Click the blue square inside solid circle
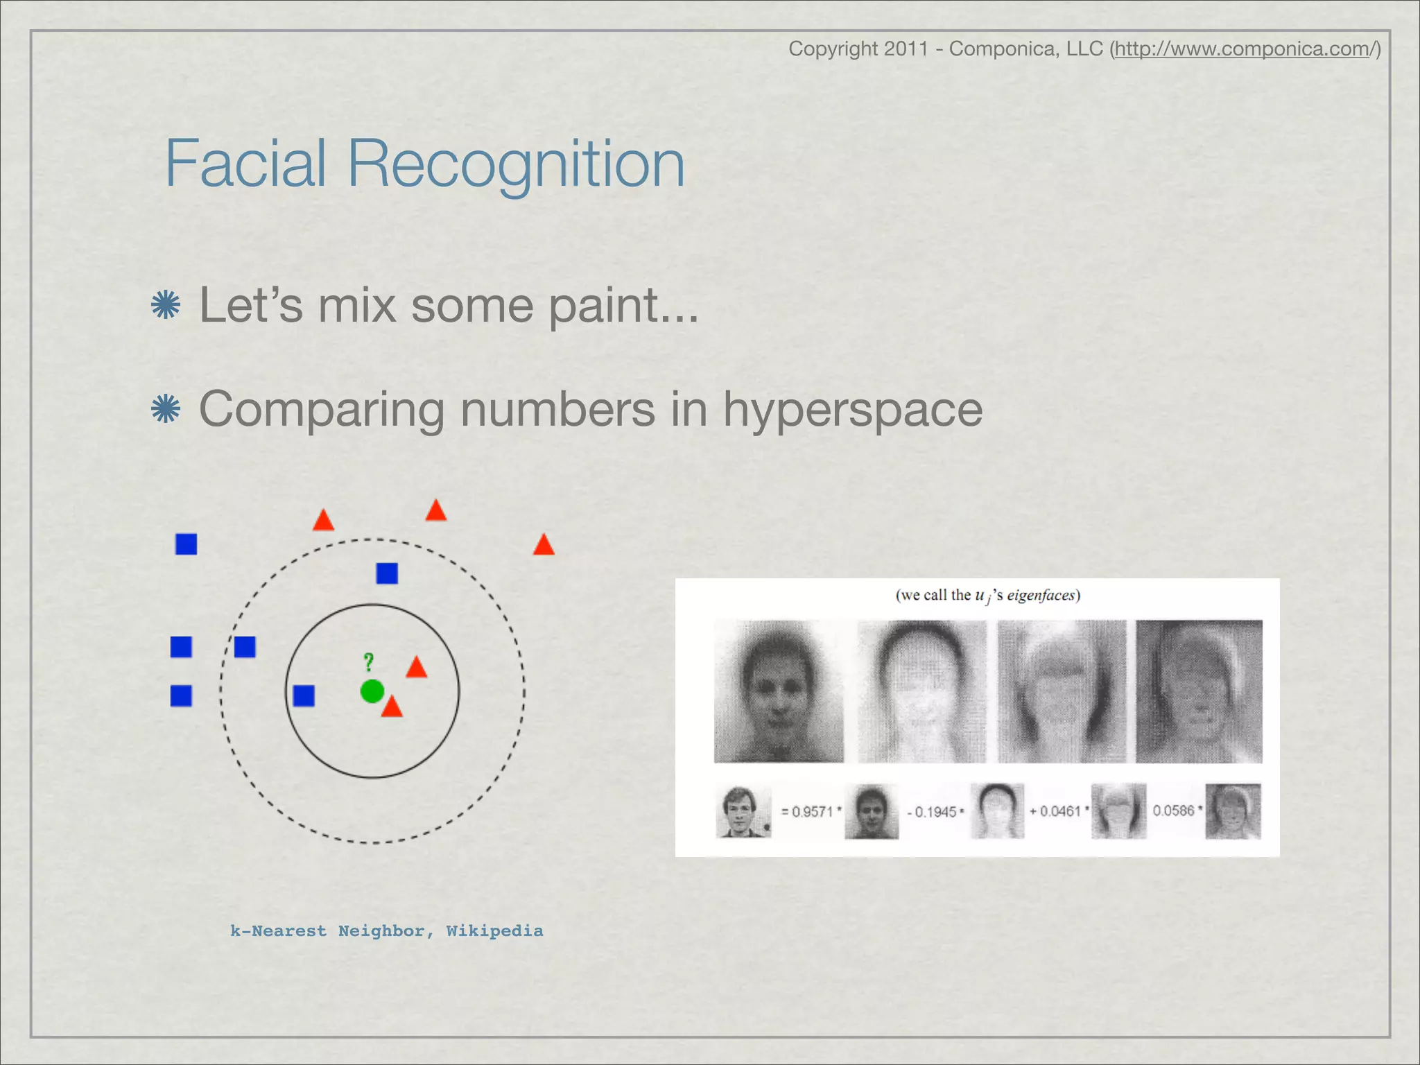 click(304, 695)
